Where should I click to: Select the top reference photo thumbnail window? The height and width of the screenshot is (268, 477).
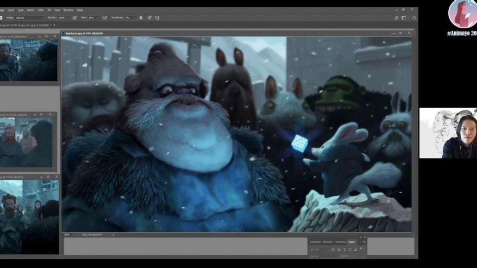click(29, 61)
